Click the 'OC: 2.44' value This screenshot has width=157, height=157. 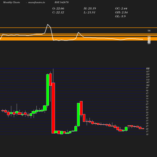pos(121,8)
